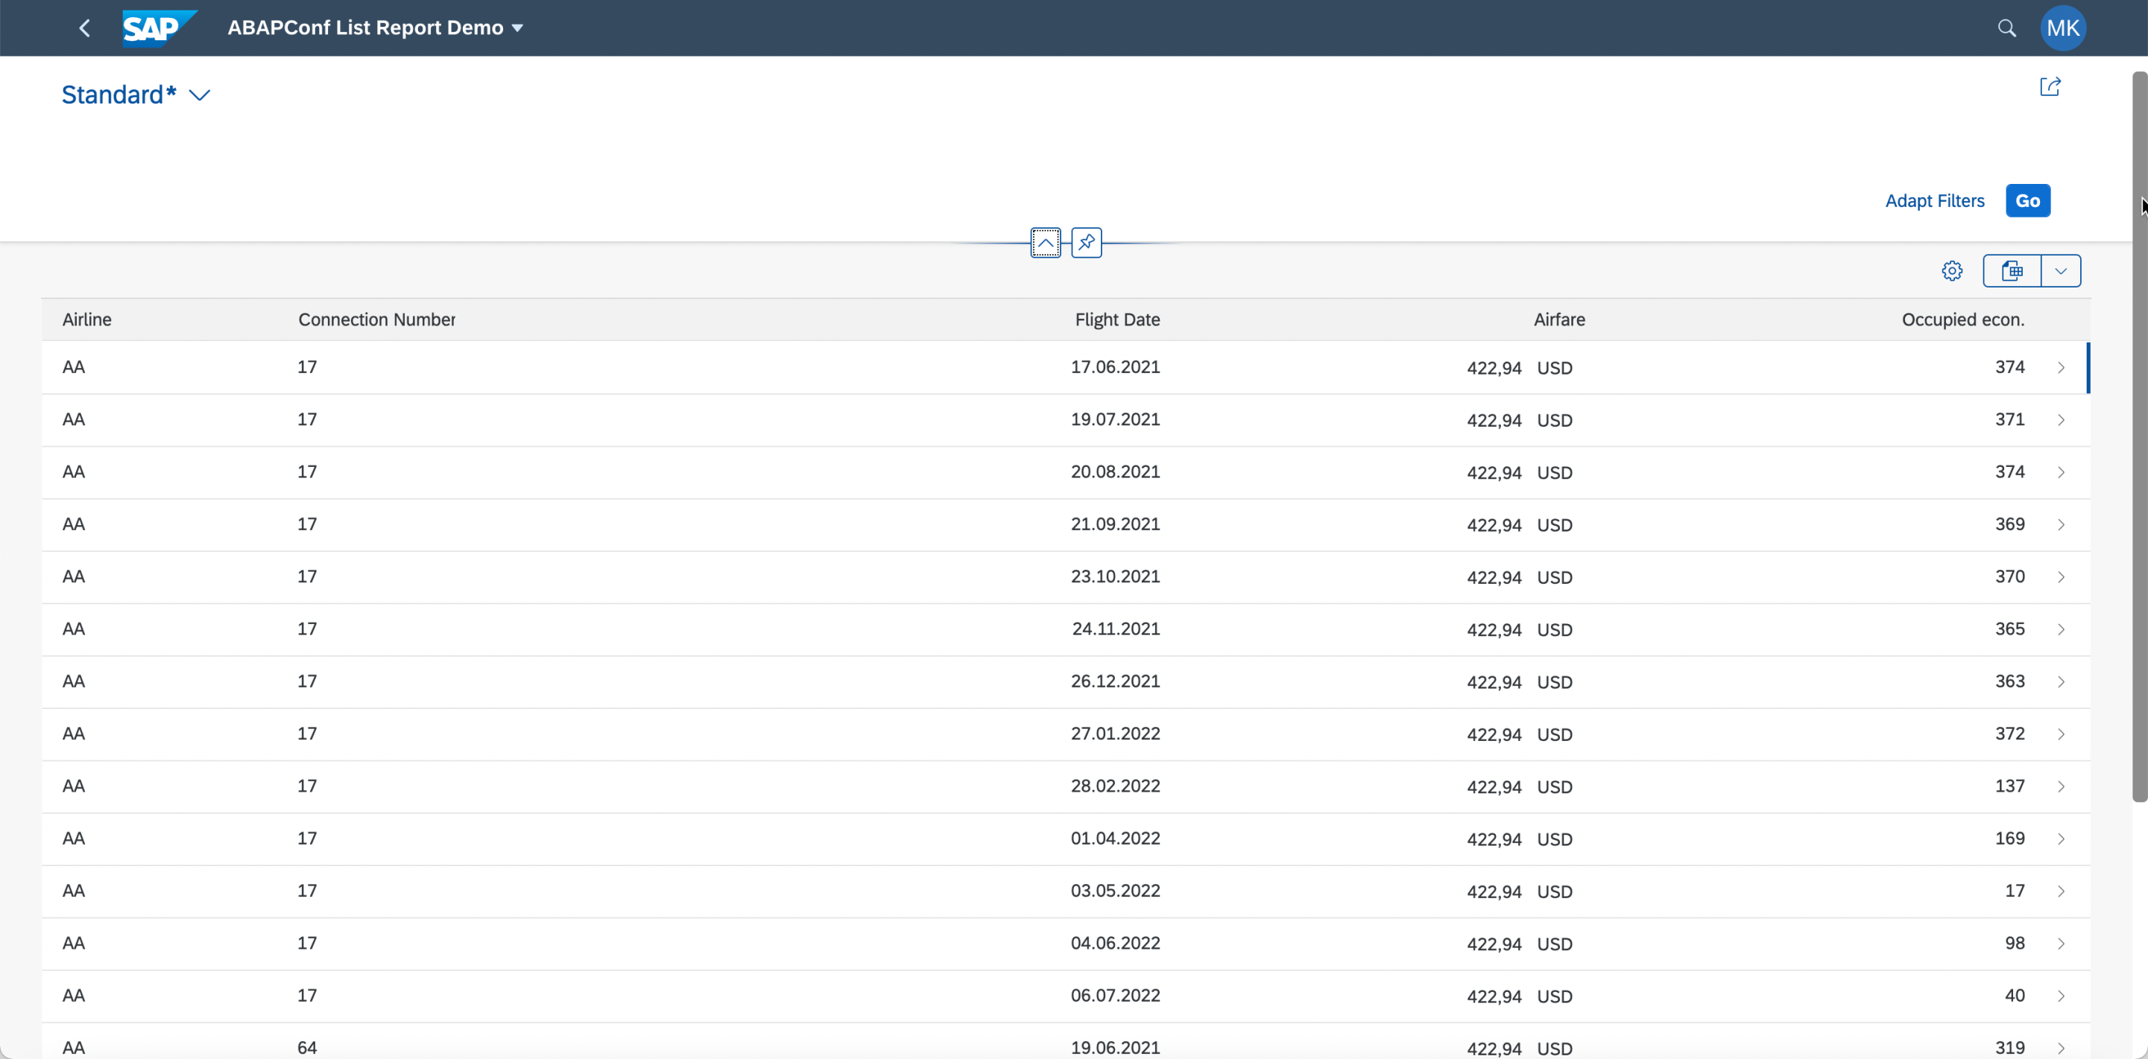Click occupied value 370
Image resolution: width=2148 pixels, height=1059 pixels.
[x=2009, y=576]
